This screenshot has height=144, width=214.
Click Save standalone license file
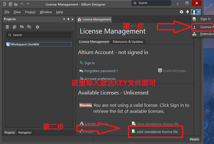(157, 124)
